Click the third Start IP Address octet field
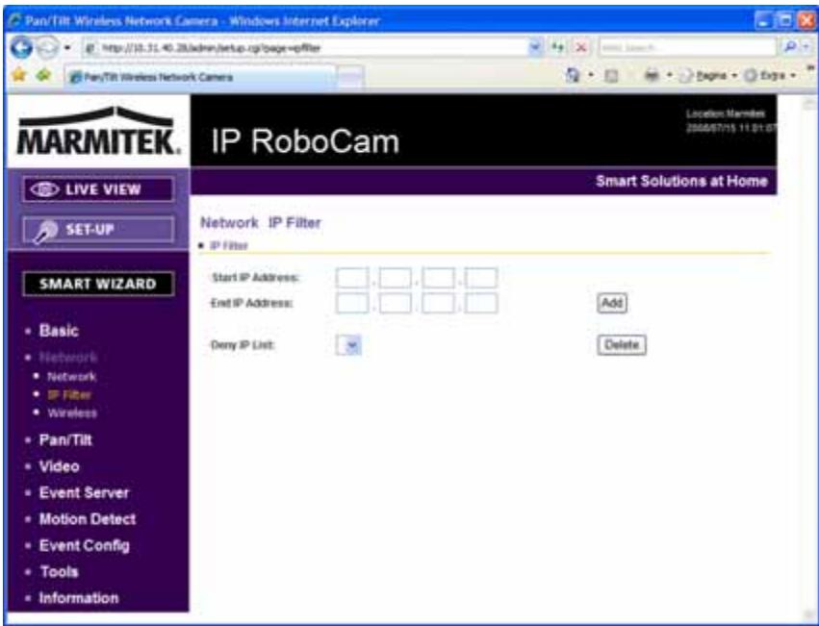This screenshot has width=819, height=626. click(438, 277)
